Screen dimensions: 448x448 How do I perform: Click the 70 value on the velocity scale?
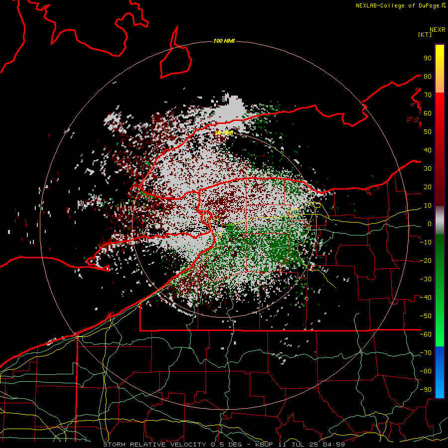pos(428,95)
